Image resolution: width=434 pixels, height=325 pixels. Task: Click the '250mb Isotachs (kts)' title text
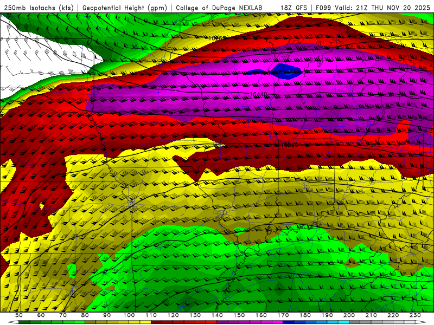click(39, 8)
